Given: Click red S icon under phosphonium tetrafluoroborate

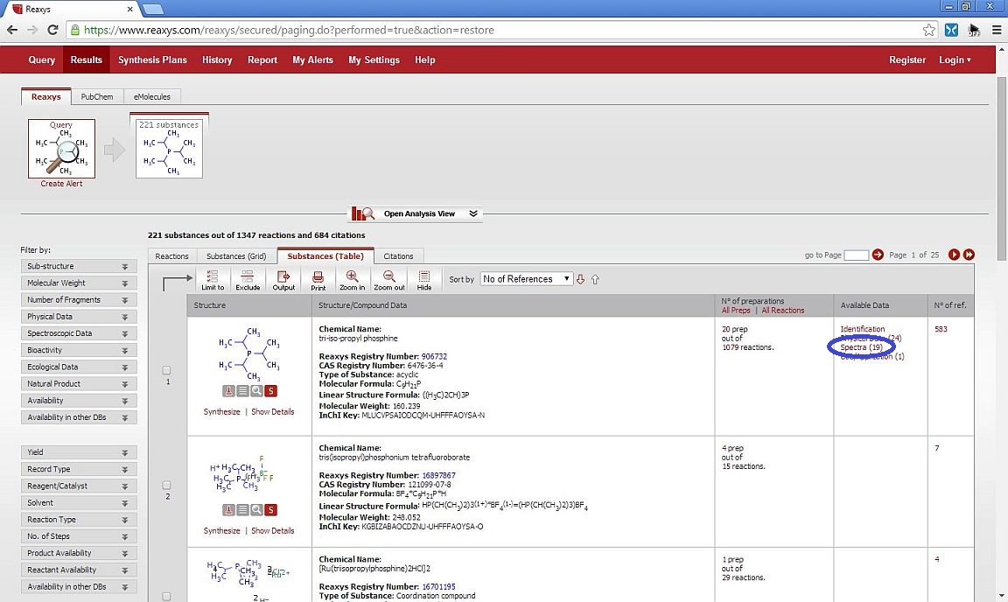Looking at the screenshot, I should click(x=270, y=510).
